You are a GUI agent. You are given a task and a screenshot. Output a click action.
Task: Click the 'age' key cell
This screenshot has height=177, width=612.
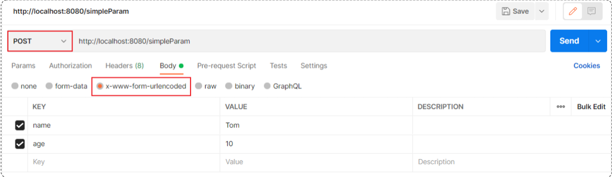click(124, 144)
